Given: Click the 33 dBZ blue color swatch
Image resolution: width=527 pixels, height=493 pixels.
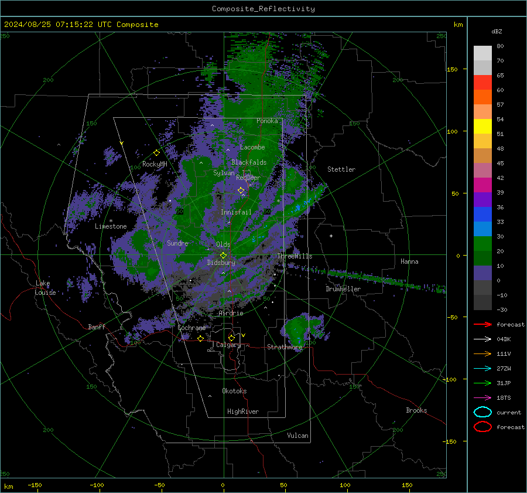Looking at the screenshot, I should point(482,214).
